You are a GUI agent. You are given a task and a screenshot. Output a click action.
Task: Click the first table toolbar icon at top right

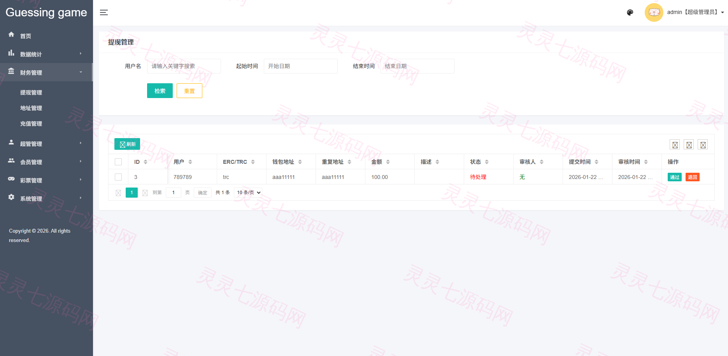tap(675, 145)
